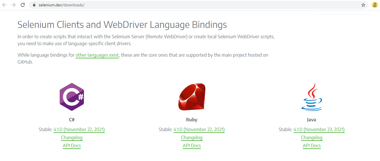Bookmark page with the star icon

click(x=363, y=5)
